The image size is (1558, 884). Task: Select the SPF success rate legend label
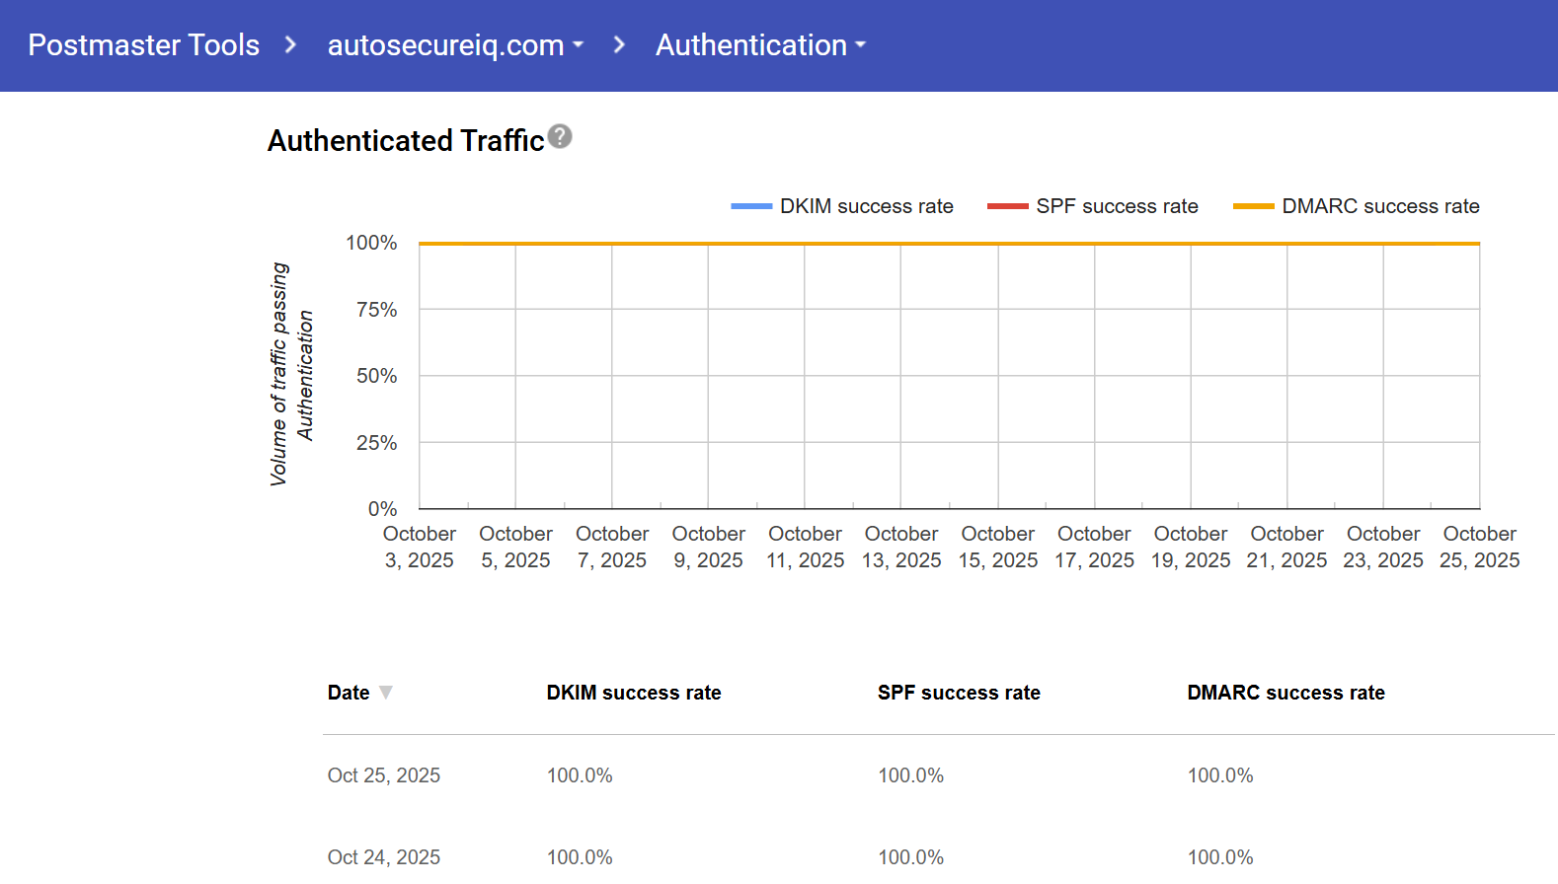[x=1117, y=206]
